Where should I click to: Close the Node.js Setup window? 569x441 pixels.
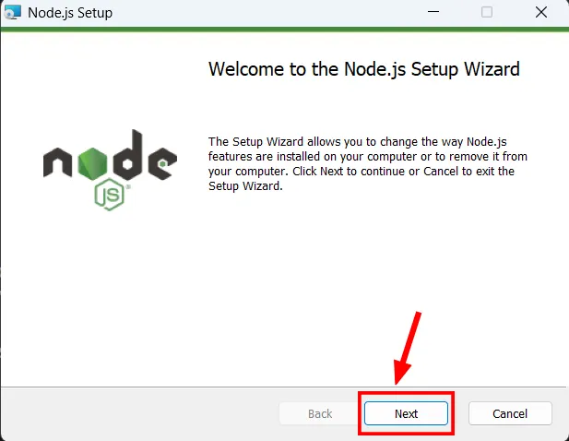click(541, 12)
